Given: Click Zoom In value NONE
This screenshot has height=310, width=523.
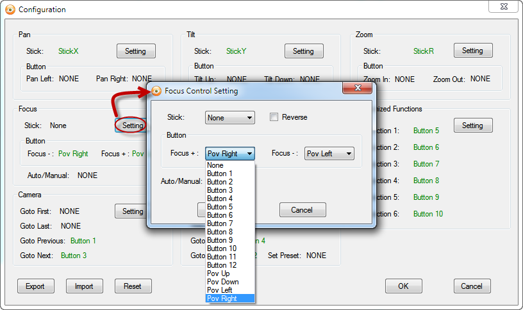Looking at the screenshot, I should 404,79.
